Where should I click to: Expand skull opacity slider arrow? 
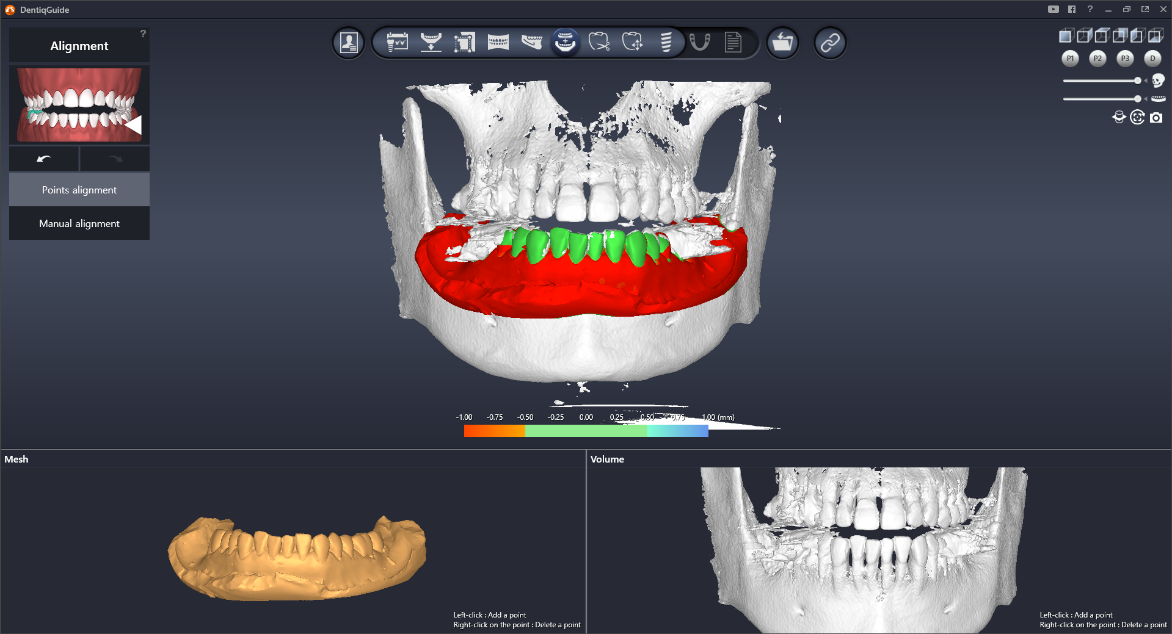1146,81
